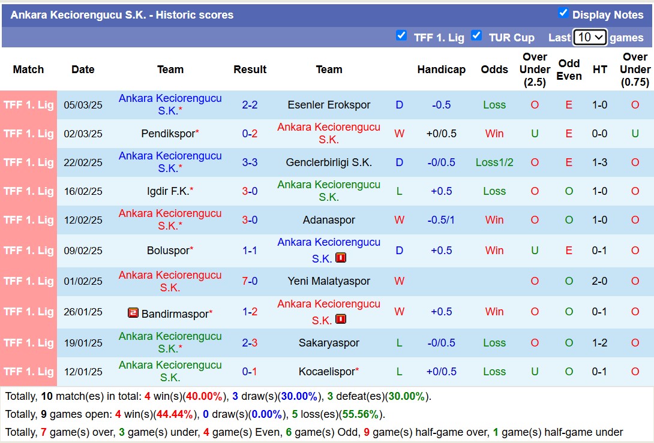
Task: Open the Genclerbirligi S.K. team page
Action: [329, 162]
